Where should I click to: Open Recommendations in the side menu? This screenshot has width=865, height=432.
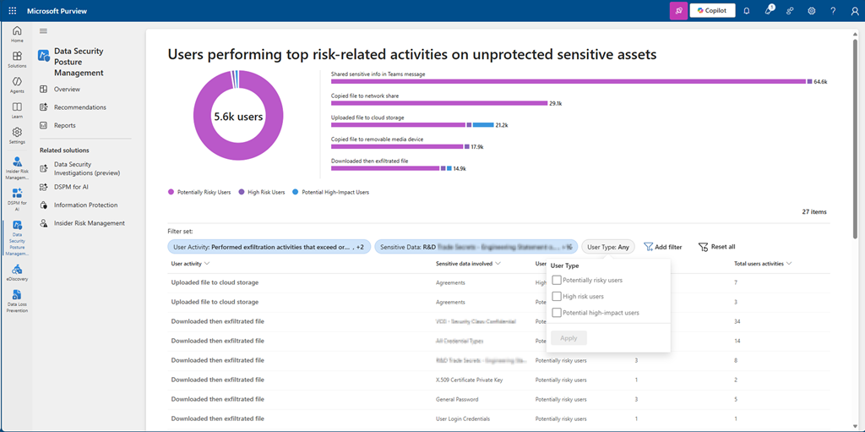point(79,107)
